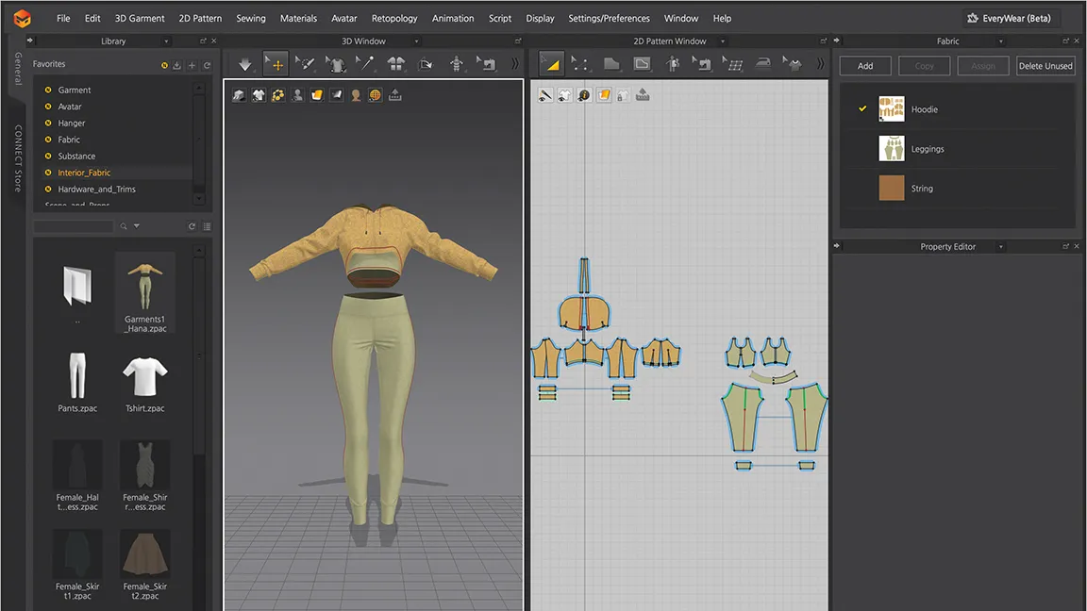The height and width of the screenshot is (611, 1087).
Task: Switch to the CONNECT Store tab
Action: point(17,158)
